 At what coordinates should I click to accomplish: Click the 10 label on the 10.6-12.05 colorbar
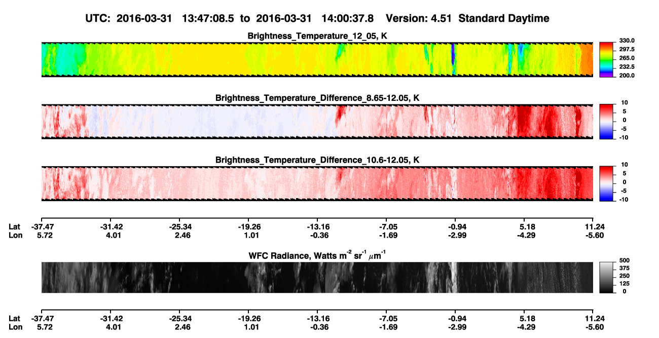click(x=624, y=164)
